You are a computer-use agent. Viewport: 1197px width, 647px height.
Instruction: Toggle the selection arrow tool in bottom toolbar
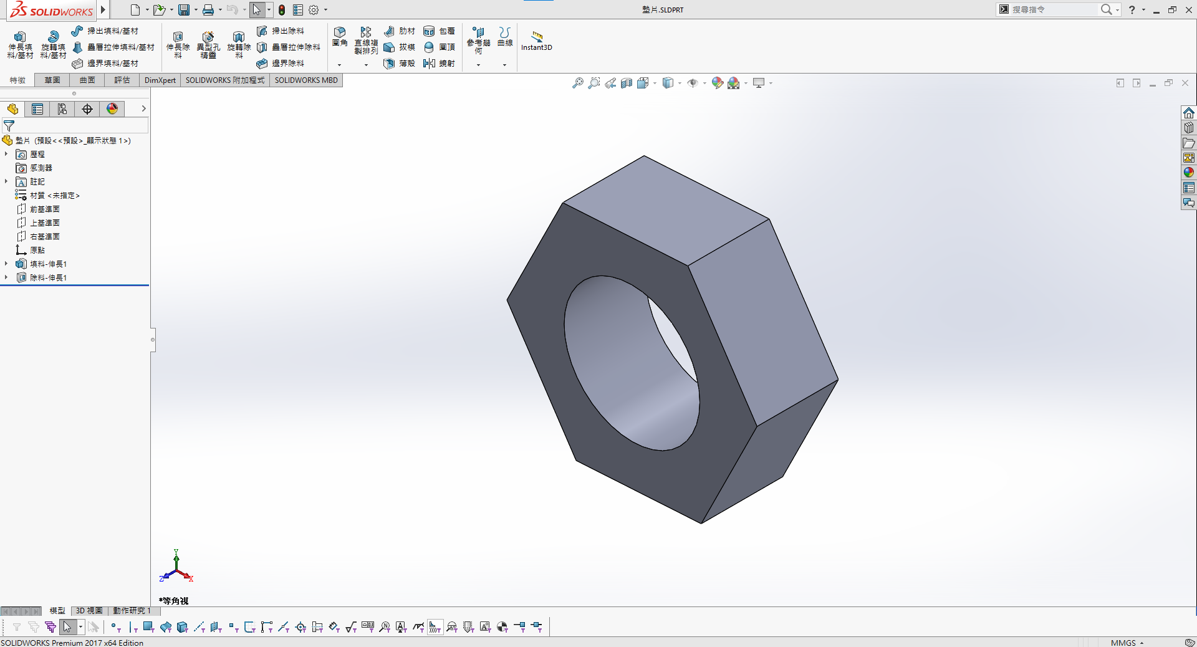tap(67, 626)
